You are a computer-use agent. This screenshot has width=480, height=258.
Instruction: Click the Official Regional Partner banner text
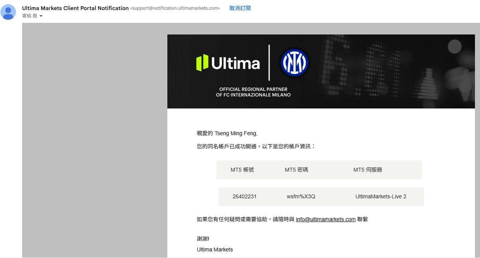coord(253,92)
